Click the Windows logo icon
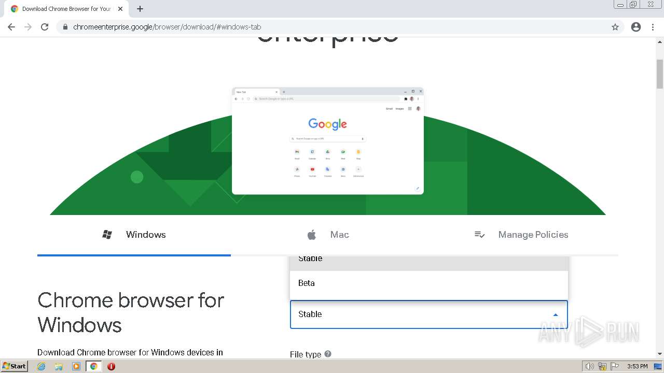Viewport: 664px width, 373px height. click(107, 235)
